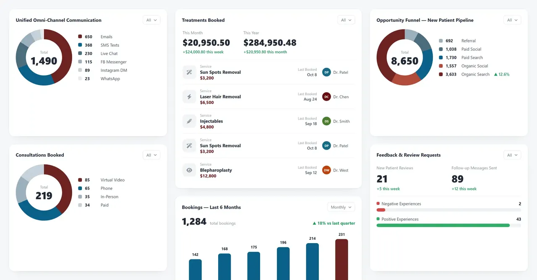This screenshot has width=537, height=280.
Task: Open the All dropdown in Unified Omni-Channel Communication
Action: tap(151, 20)
